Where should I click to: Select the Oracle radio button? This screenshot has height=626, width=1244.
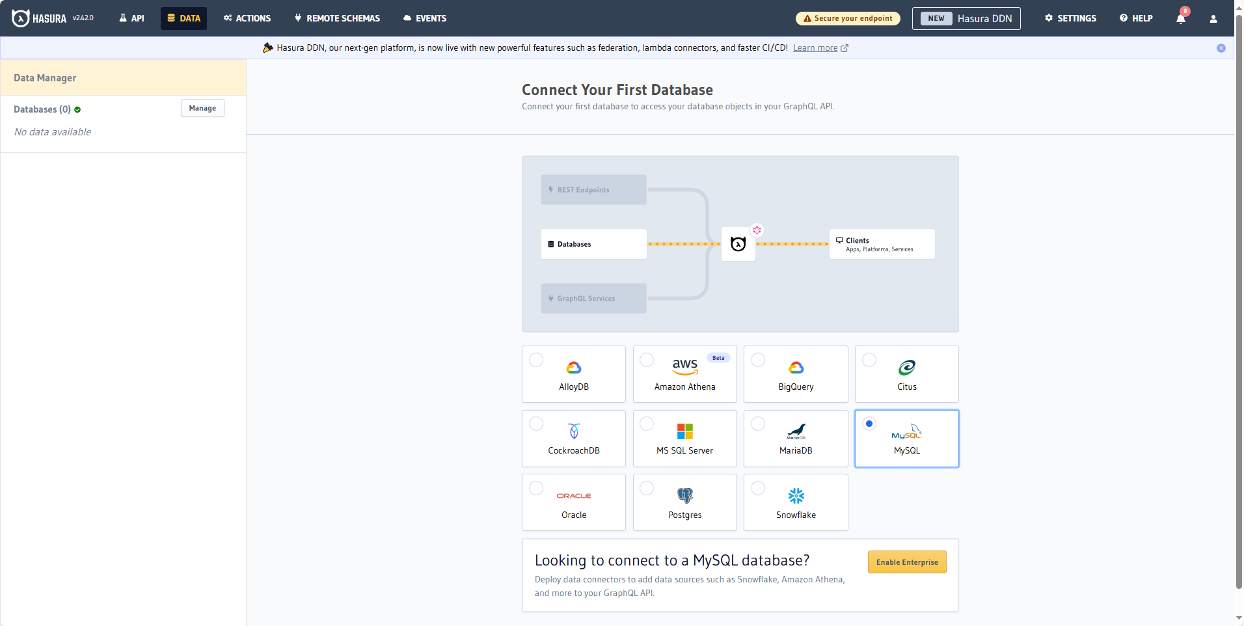pos(536,488)
